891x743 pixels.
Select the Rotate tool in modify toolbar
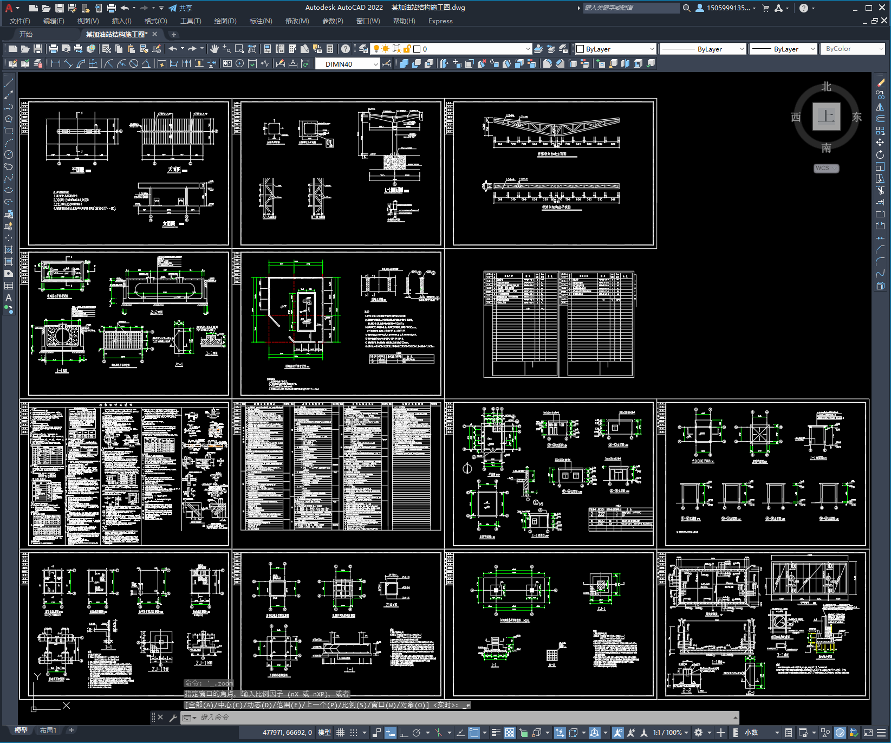point(880,154)
